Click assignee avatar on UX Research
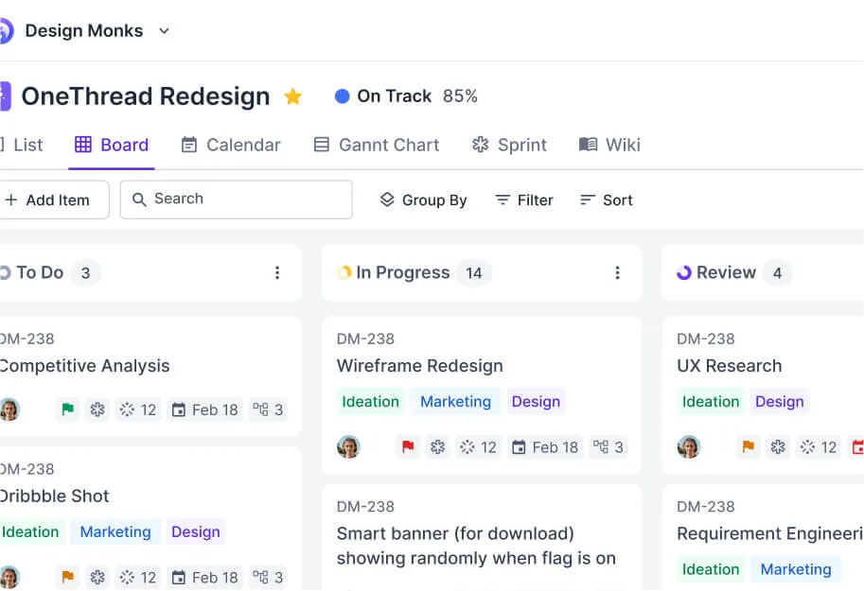864x591 pixels. (689, 446)
